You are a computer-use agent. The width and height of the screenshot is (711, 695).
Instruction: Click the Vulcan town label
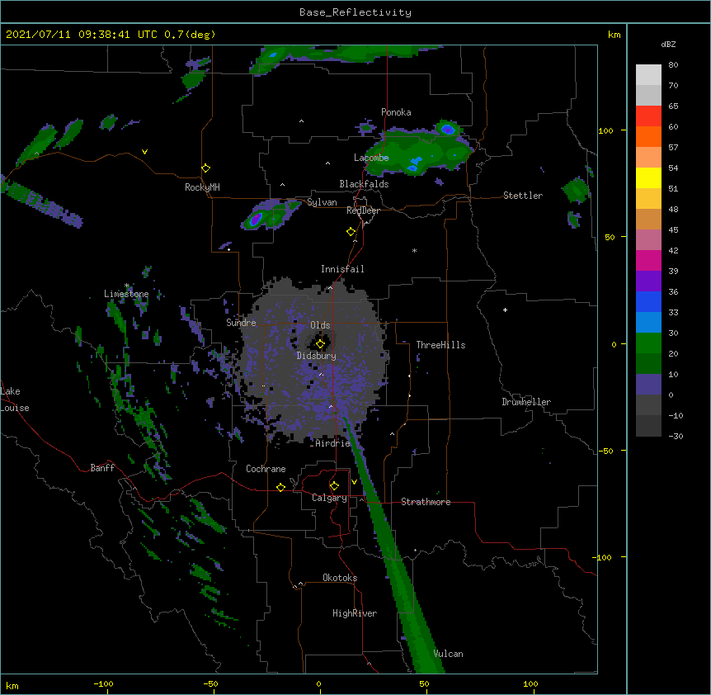click(x=448, y=654)
